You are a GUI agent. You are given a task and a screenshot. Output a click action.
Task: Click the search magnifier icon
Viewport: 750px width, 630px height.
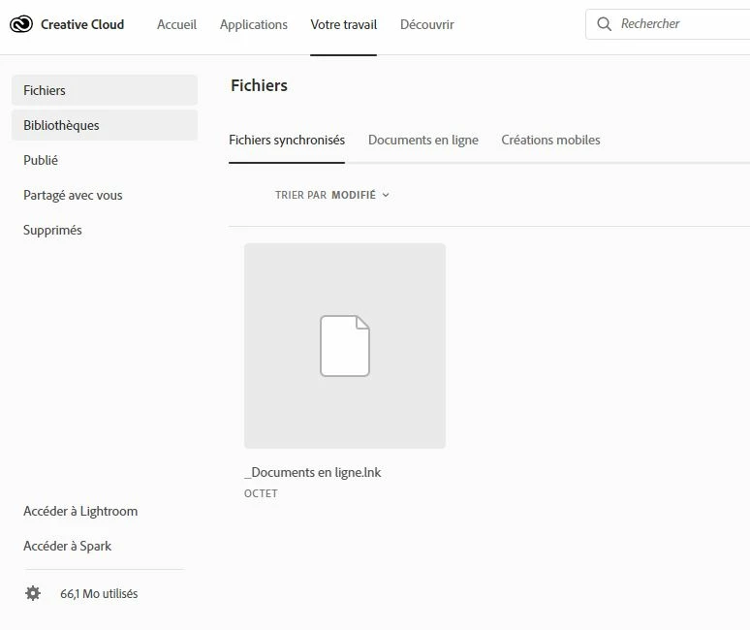604,24
